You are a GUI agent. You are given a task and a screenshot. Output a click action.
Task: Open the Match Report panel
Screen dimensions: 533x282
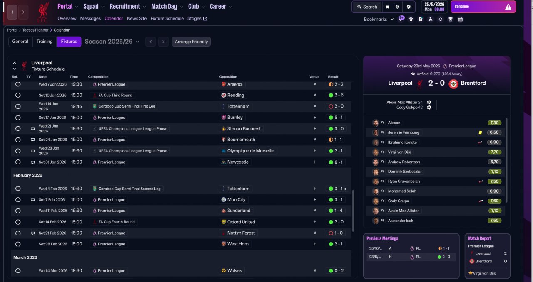tap(488, 256)
